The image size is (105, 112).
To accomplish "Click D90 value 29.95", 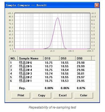I will click(81, 81).
